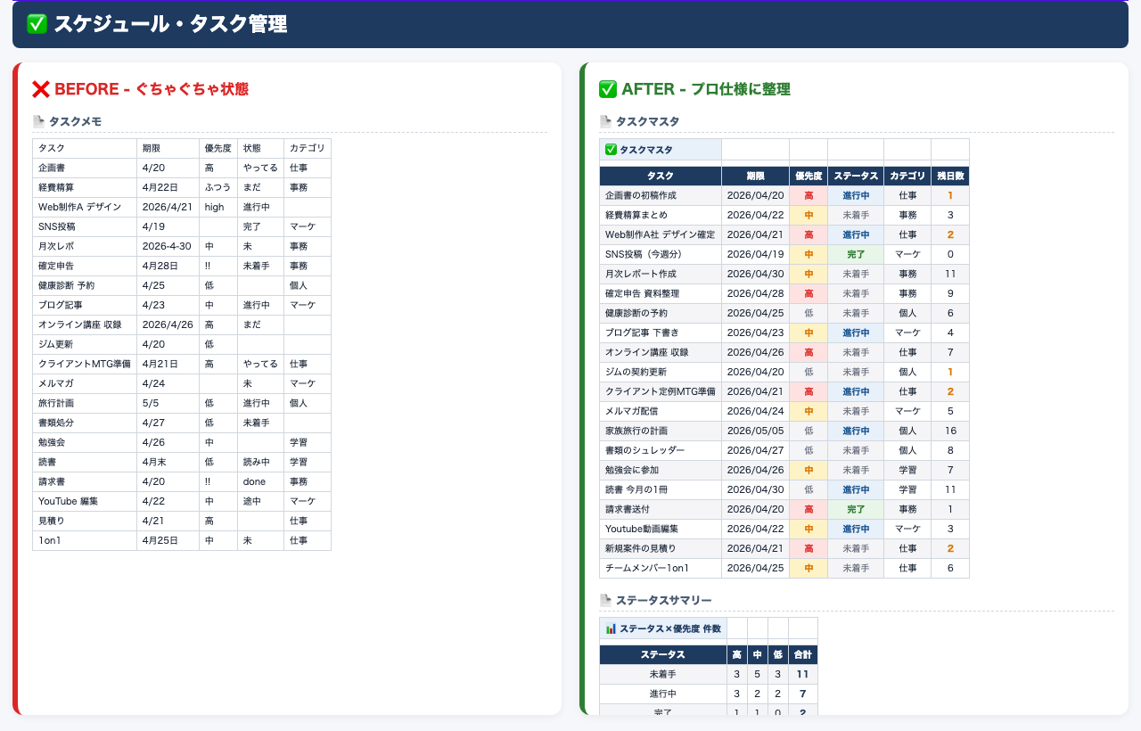1141x731 pixels.
Task: Click the remaining days value 16
Action: click(950, 431)
